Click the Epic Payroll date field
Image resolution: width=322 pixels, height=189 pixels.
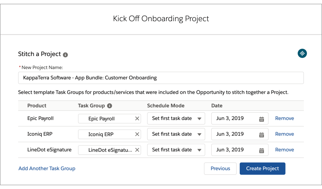pos(240,118)
